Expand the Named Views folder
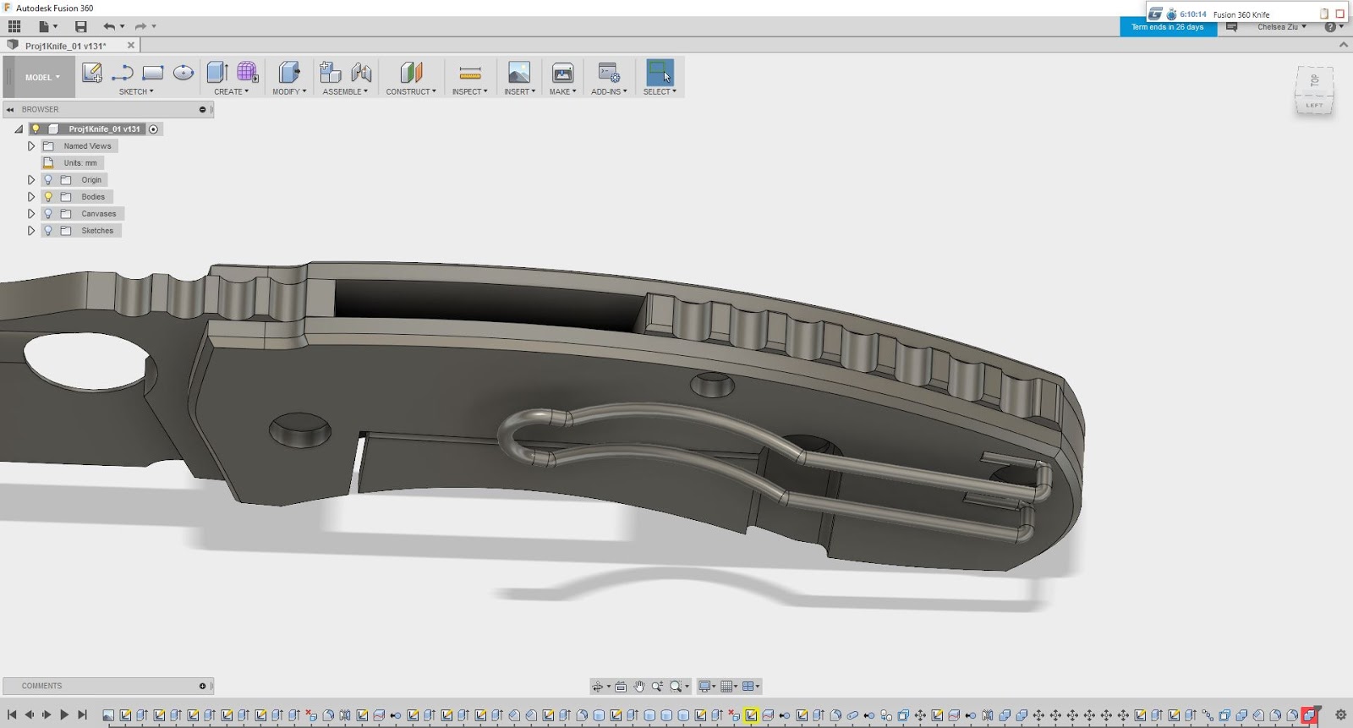The width and height of the screenshot is (1353, 728). [31, 146]
